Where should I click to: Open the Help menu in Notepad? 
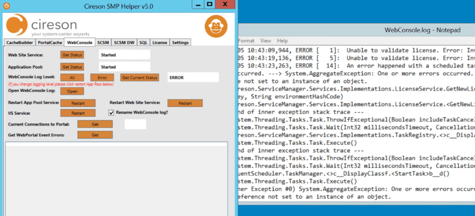pyautogui.click(x=282, y=41)
